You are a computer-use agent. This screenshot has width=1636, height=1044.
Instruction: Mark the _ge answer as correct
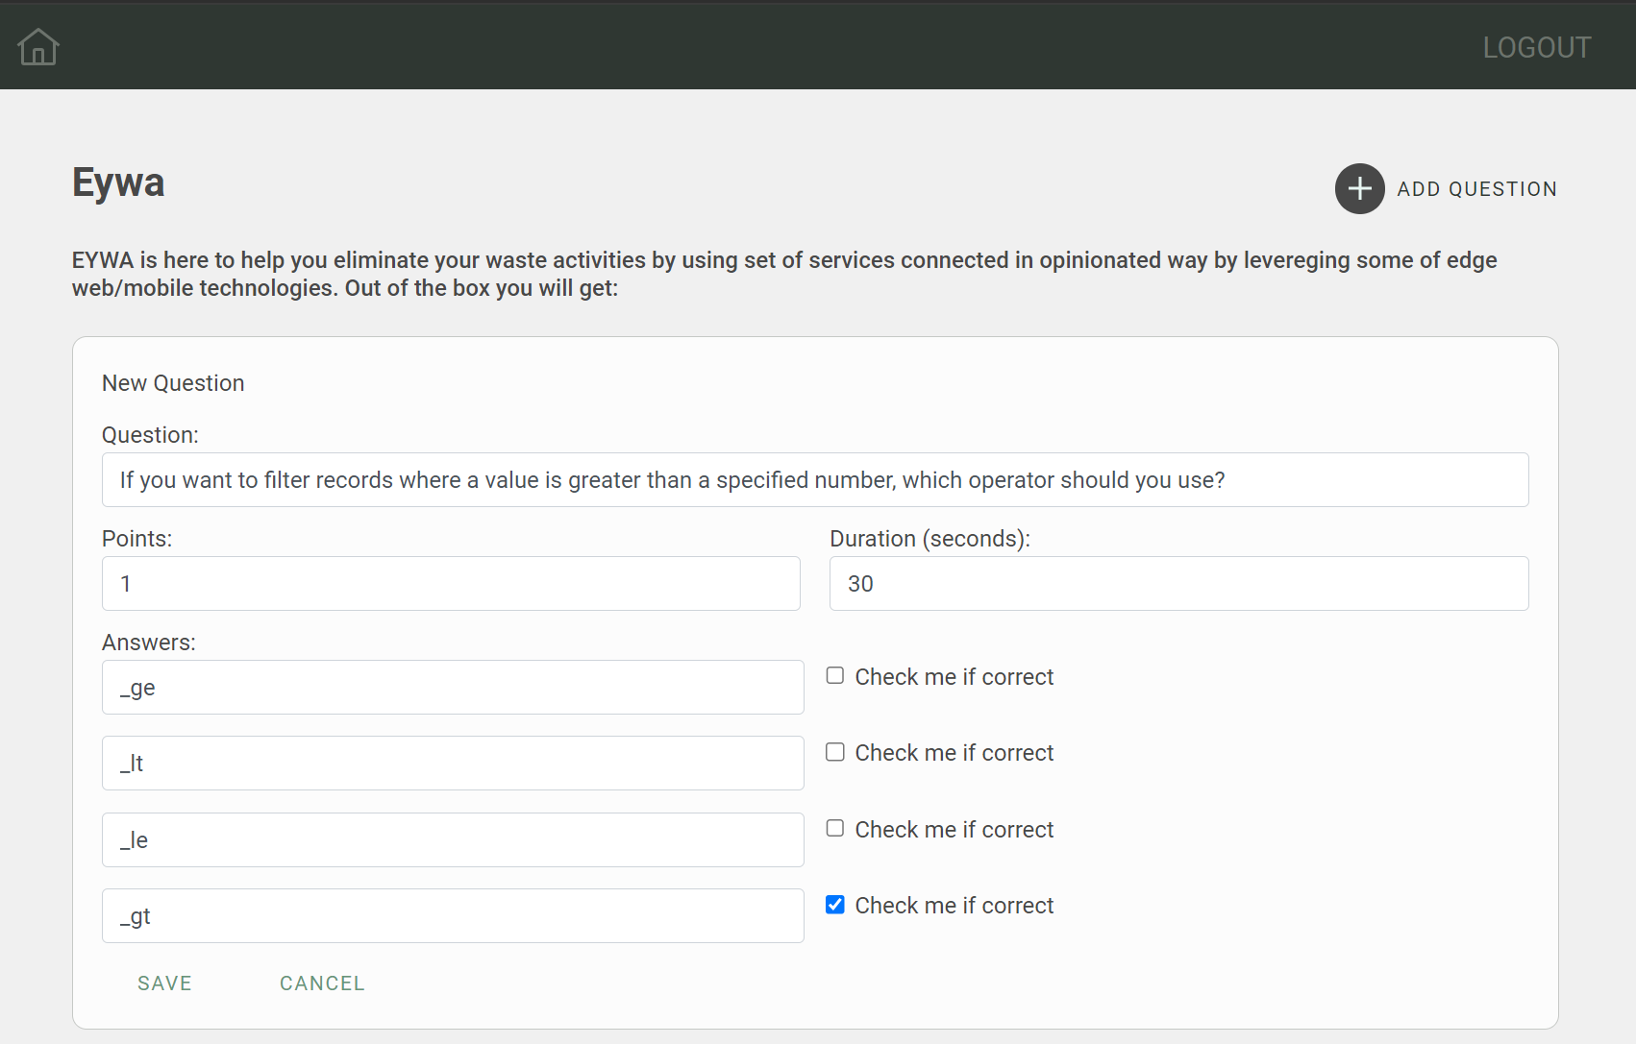pyautogui.click(x=835, y=676)
